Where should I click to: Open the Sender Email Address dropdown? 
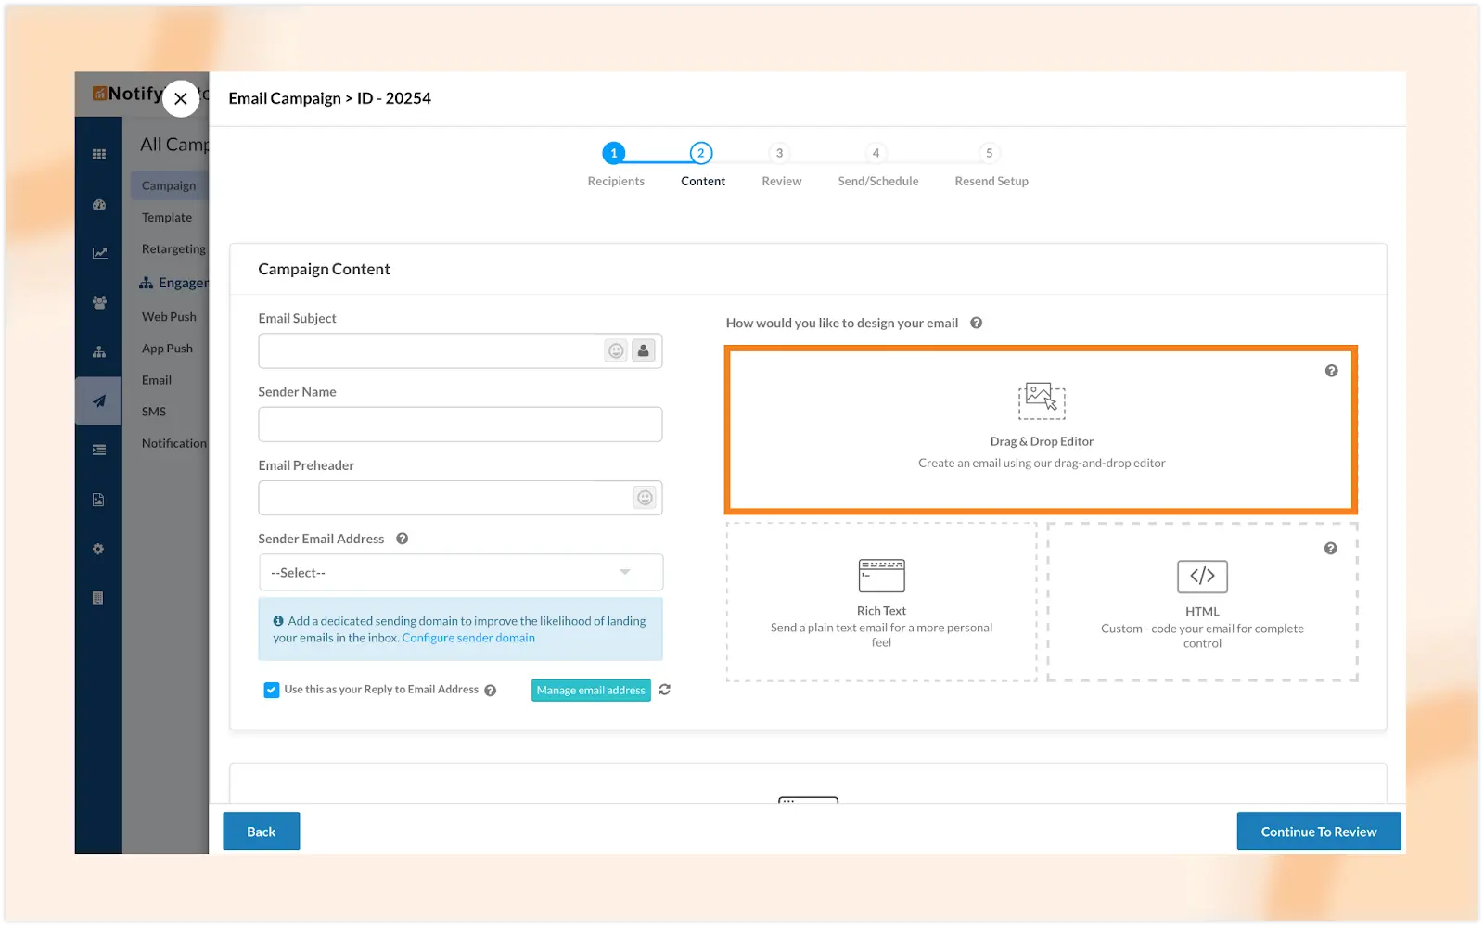[x=460, y=573]
